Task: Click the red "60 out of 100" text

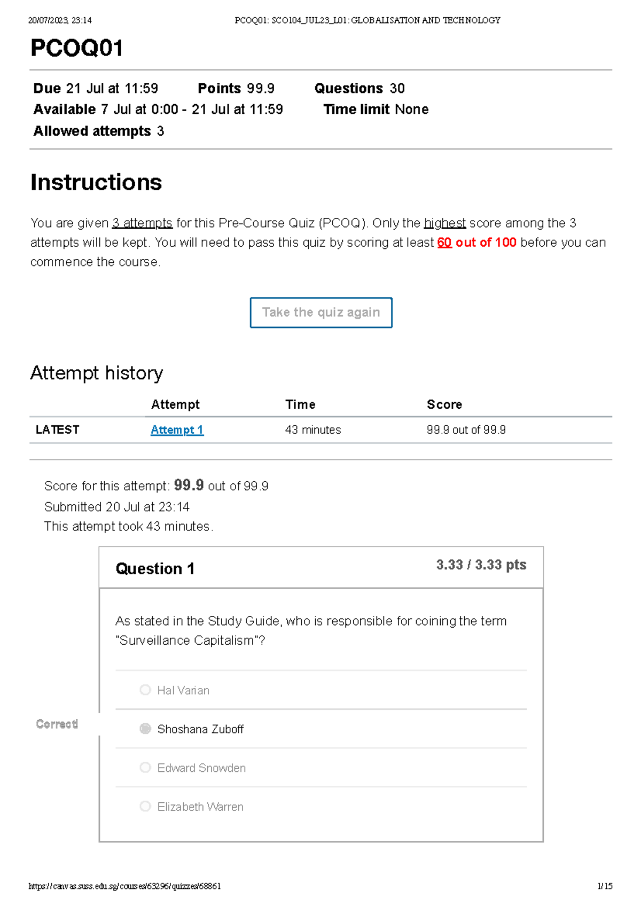Action: pos(476,243)
